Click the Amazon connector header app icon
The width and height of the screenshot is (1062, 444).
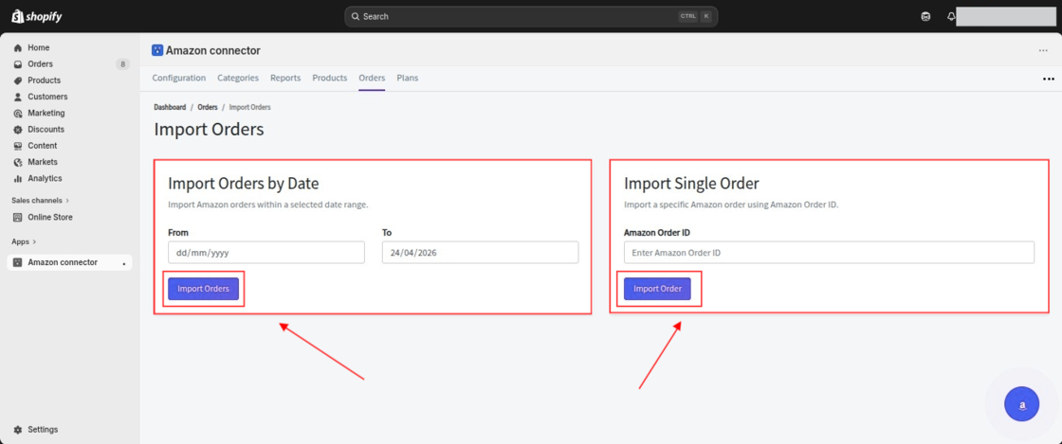point(157,51)
